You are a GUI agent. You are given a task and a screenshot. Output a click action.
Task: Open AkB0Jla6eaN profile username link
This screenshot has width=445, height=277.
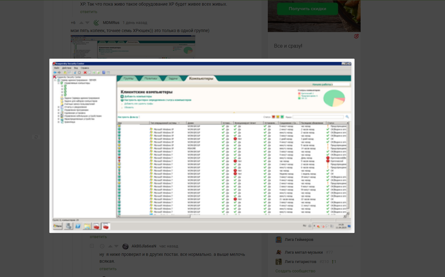[144, 246]
